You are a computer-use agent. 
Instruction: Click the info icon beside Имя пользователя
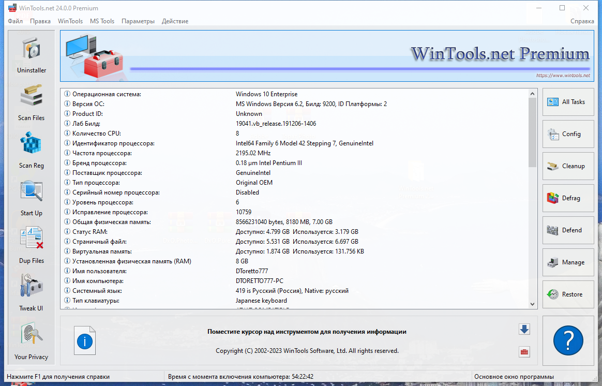67,271
